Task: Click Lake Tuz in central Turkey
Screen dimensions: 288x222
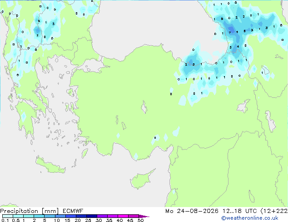Action: pos(144,107)
